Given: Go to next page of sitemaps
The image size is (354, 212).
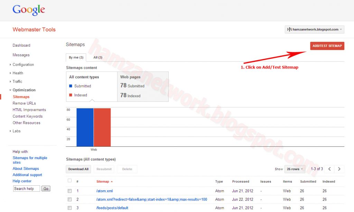Looking at the screenshot, I should [339, 169].
